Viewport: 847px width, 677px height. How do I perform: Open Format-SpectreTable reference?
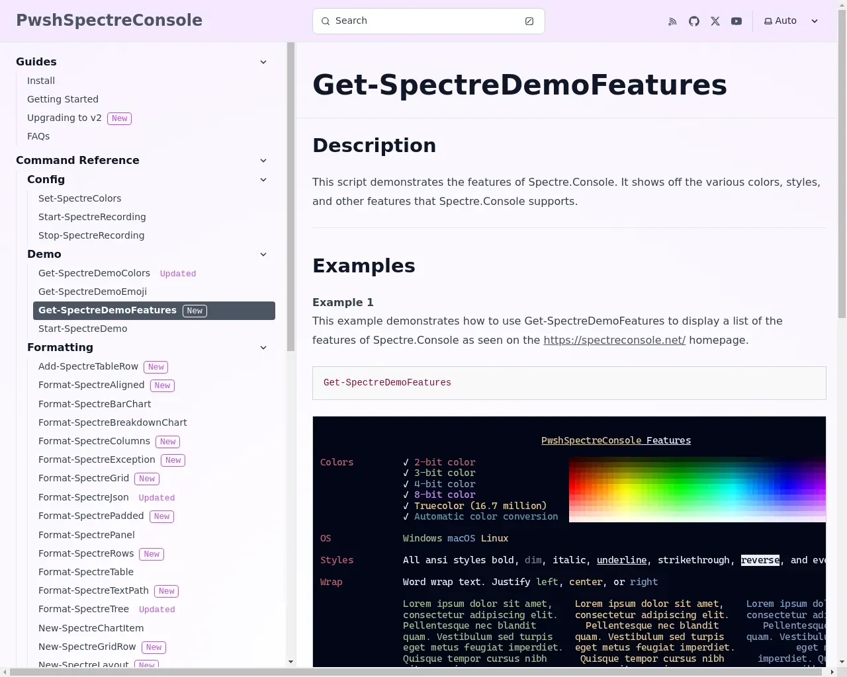point(86,572)
